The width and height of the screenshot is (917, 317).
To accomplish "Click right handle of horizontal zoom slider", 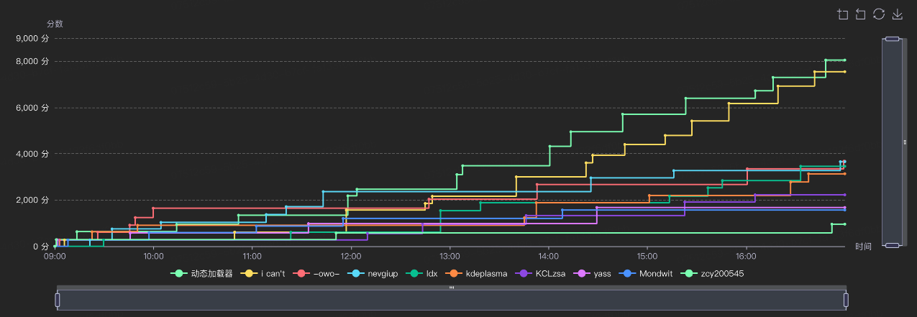I will pyautogui.click(x=846, y=300).
